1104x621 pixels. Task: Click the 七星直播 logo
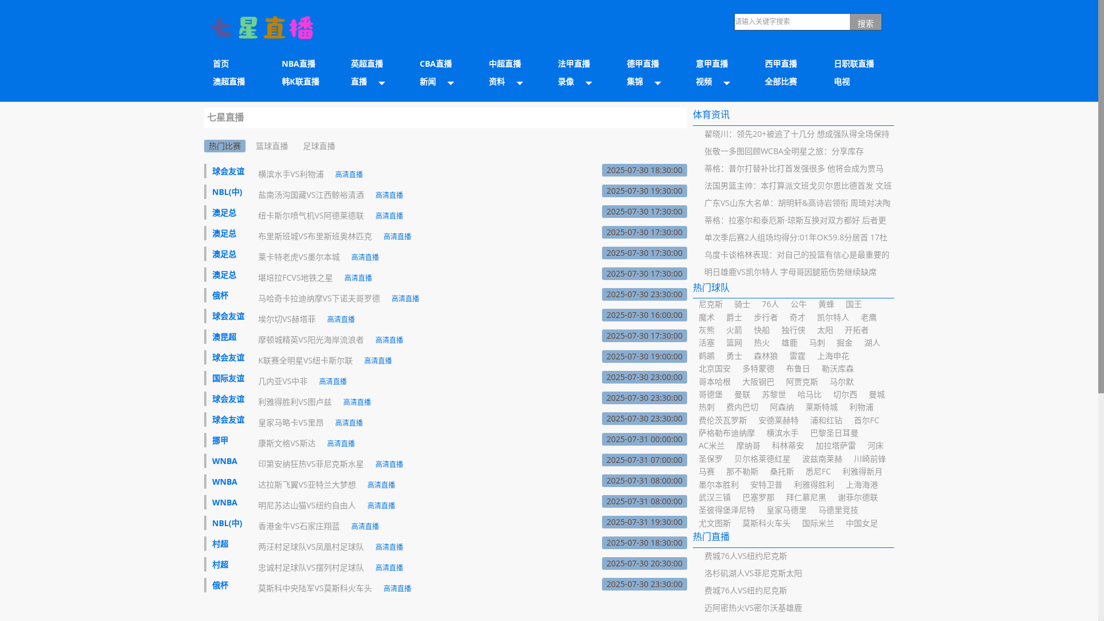coord(262,28)
